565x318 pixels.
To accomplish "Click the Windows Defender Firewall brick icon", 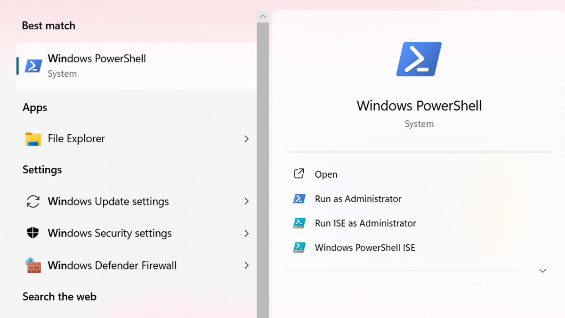I will [x=33, y=265].
